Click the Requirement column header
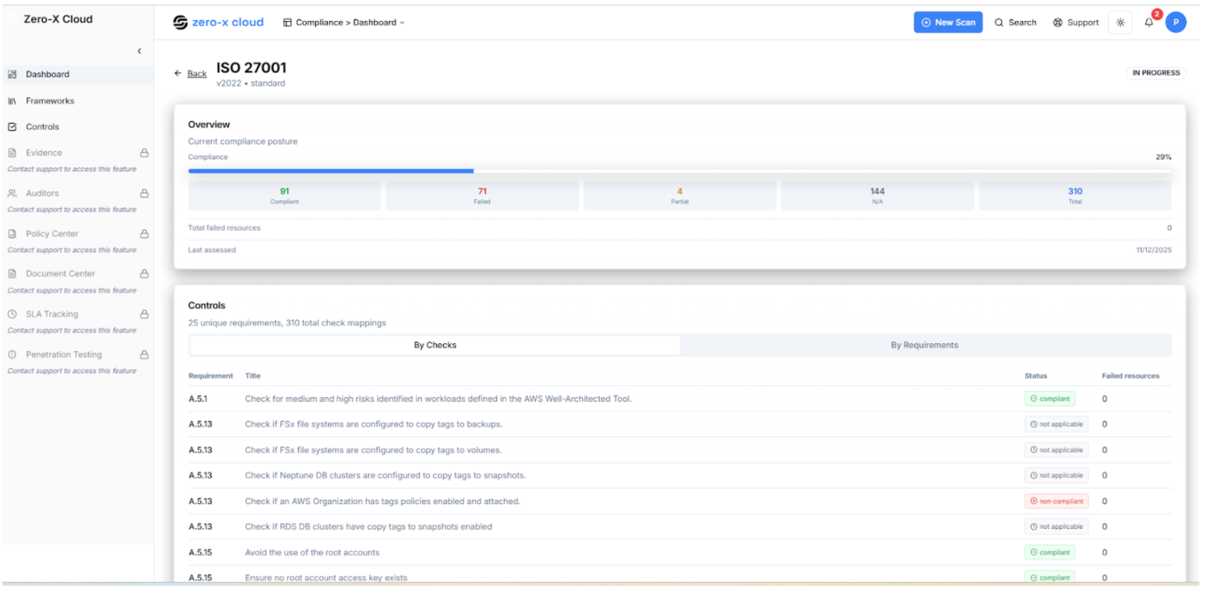The width and height of the screenshot is (1205, 594). [210, 376]
